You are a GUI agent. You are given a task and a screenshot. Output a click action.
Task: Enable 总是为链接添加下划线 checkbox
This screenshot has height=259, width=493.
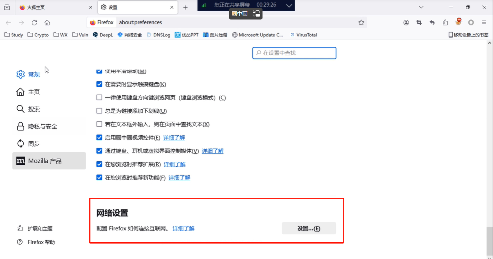click(99, 111)
